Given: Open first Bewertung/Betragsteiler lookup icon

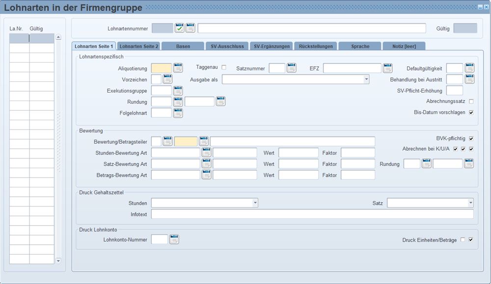Looking at the screenshot, I should pyautogui.click(x=167, y=141).
